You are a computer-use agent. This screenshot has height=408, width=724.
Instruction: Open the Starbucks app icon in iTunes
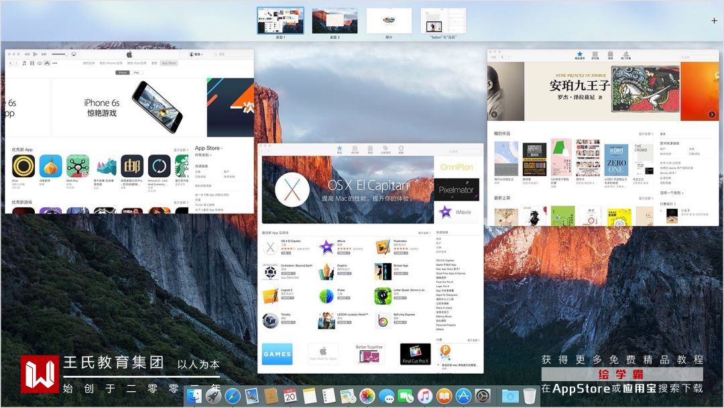click(x=182, y=166)
